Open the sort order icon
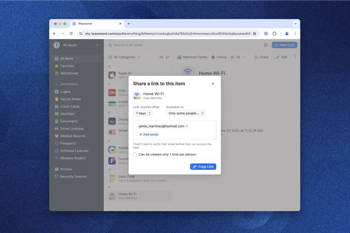350x233 pixels. (168, 57)
